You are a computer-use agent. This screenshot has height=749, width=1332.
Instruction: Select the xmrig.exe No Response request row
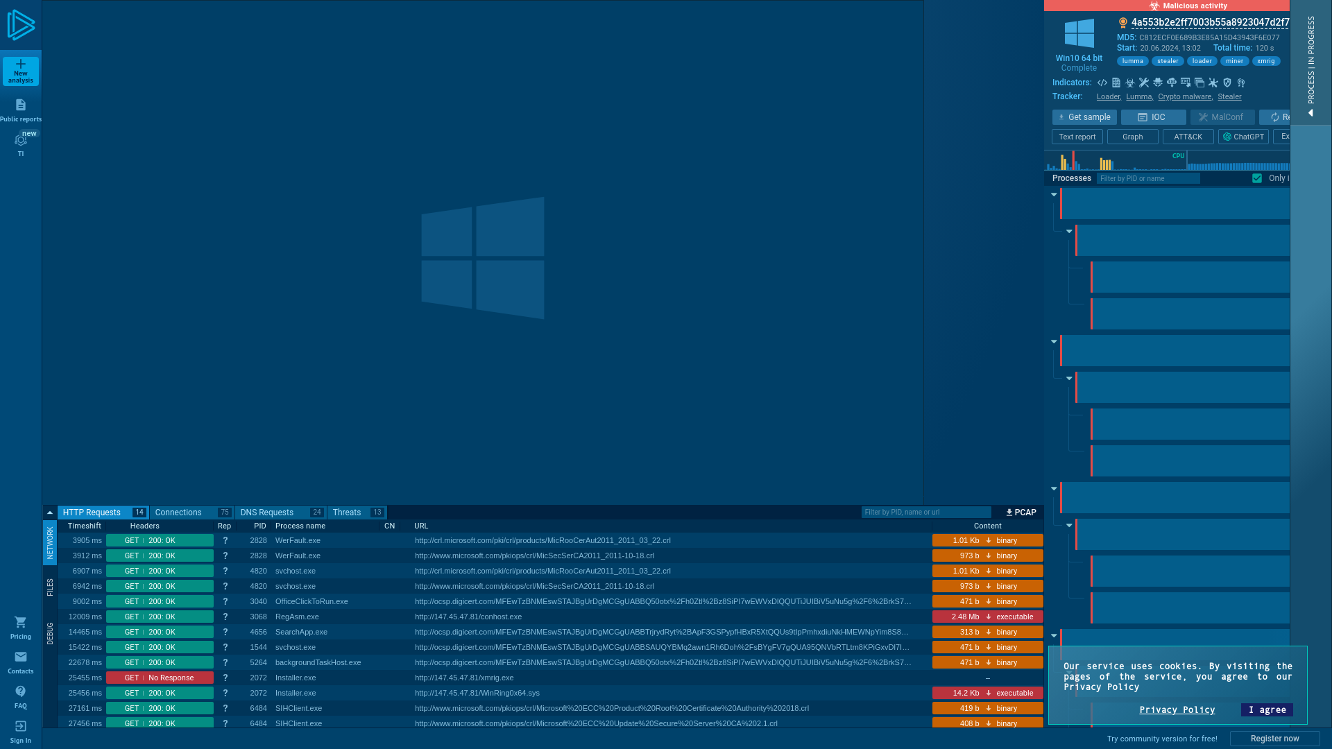[551, 678]
